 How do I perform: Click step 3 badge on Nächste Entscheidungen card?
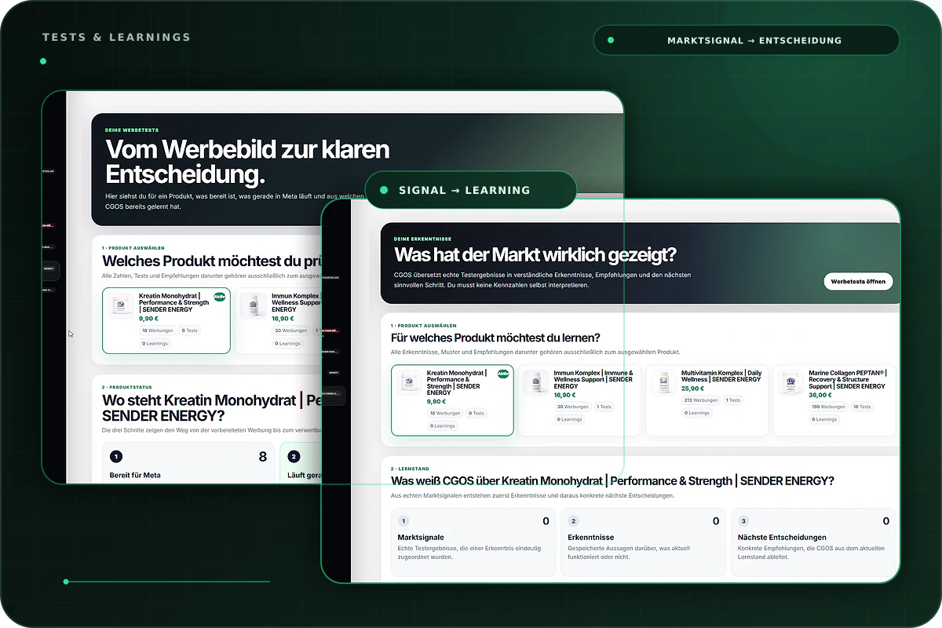744,521
